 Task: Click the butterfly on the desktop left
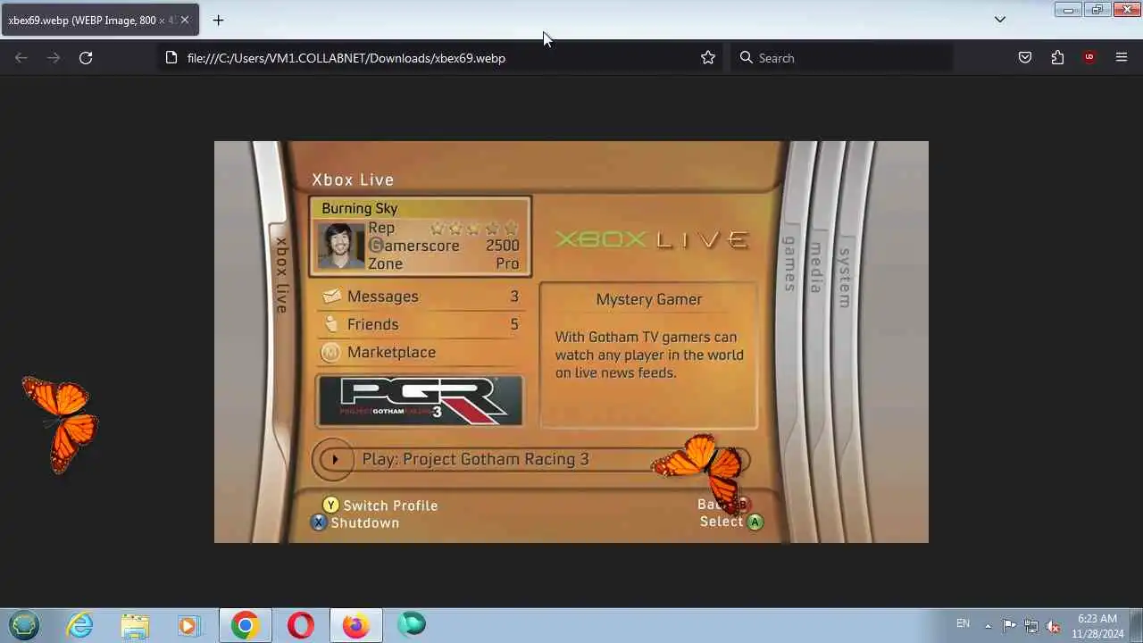(x=60, y=424)
